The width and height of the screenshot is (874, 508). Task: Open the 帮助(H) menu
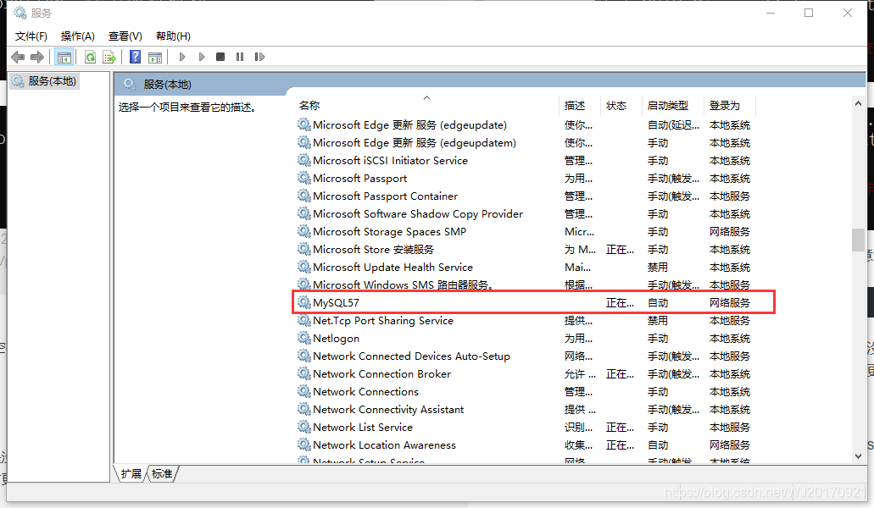tap(173, 36)
